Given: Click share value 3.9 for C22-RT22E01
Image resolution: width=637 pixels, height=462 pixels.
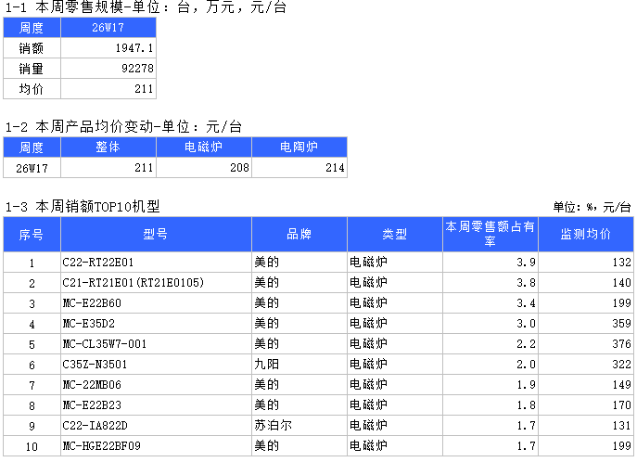Looking at the screenshot, I should point(526,263).
